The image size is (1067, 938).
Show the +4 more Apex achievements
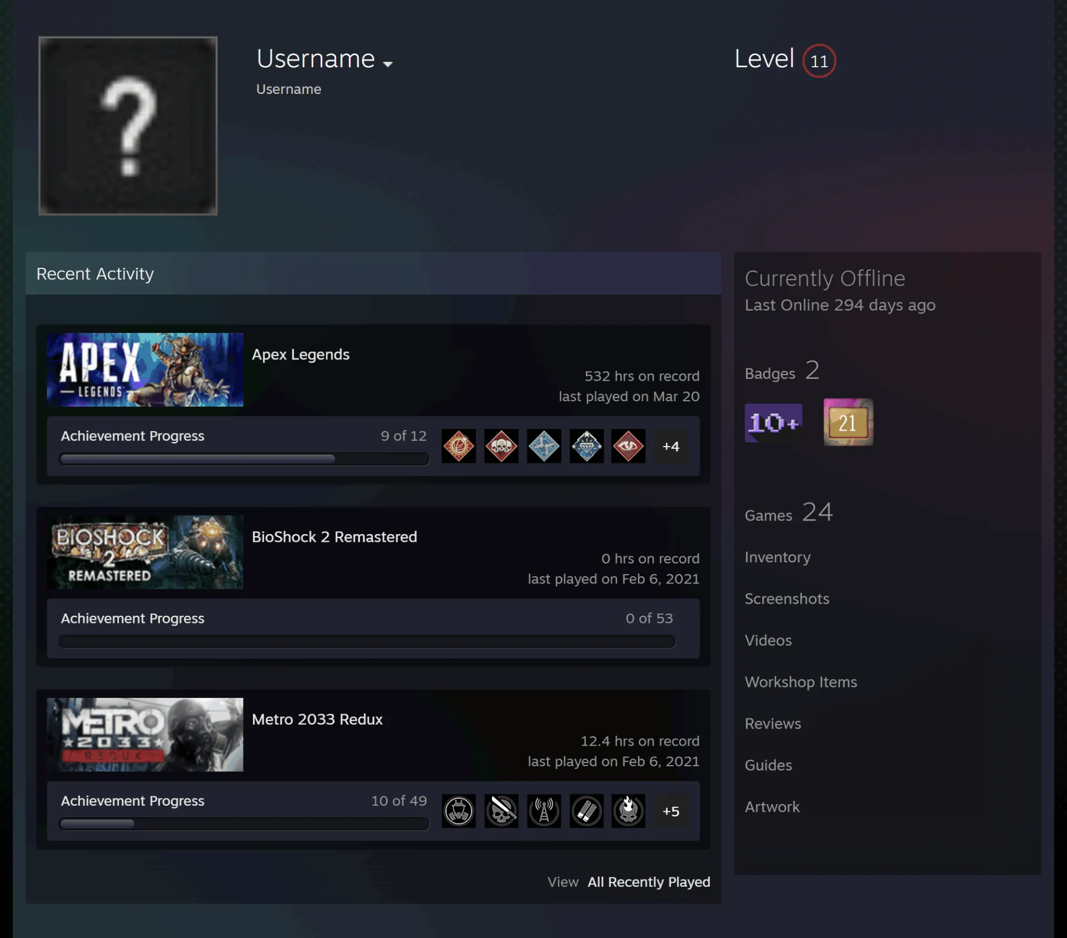671,446
